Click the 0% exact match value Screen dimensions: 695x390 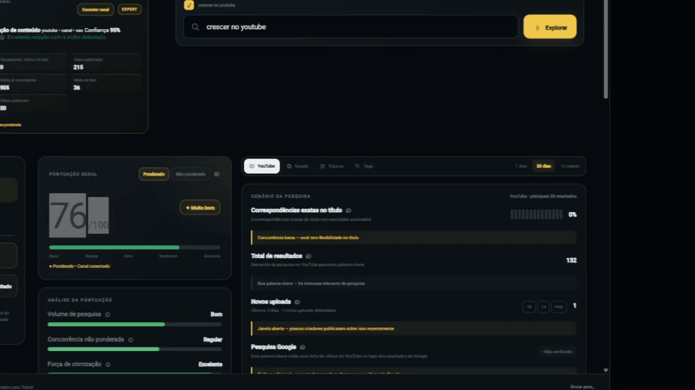tap(573, 214)
